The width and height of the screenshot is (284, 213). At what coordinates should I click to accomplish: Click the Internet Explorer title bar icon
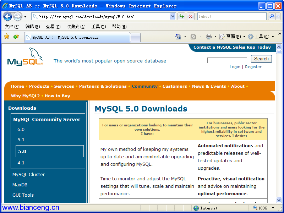point(5,6)
